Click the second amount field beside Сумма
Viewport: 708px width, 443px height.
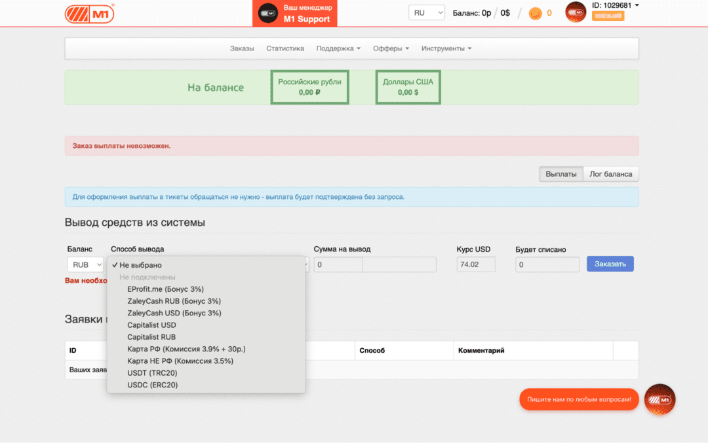point(399,264)
